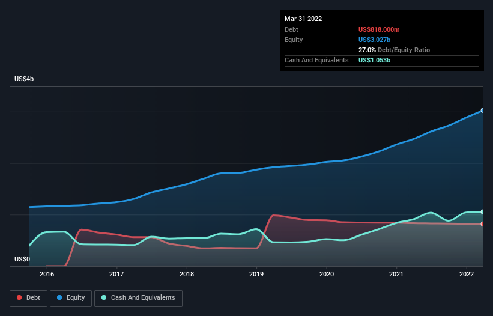Click the tooltip's Equity row label

294,40
